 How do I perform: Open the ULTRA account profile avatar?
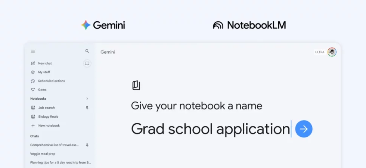(332, 52)
